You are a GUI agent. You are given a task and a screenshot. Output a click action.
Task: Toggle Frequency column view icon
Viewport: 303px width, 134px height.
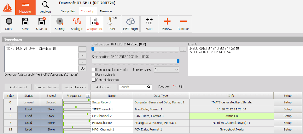pyautogui.click(x=88, y=95)
